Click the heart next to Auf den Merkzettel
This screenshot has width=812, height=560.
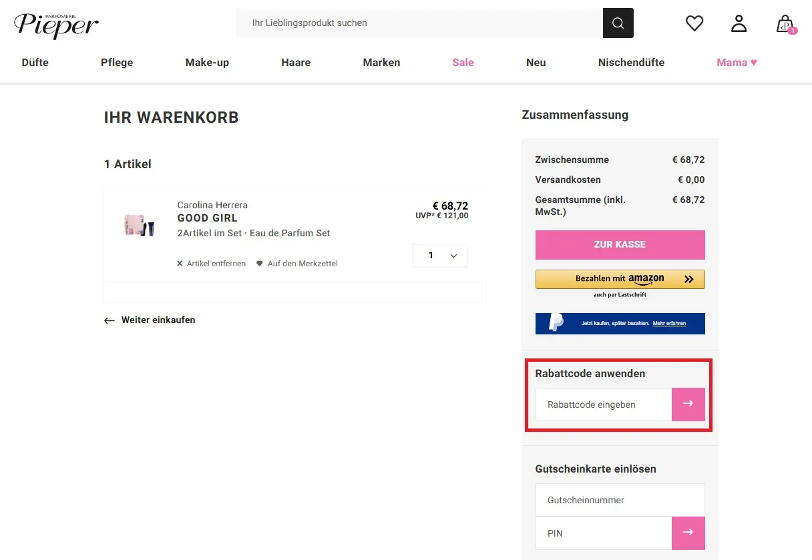(258, 263)
